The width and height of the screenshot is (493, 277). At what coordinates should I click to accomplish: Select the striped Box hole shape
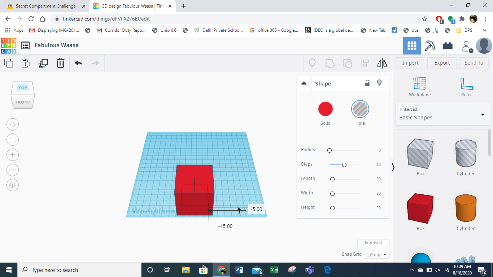[x=420, y=154]
